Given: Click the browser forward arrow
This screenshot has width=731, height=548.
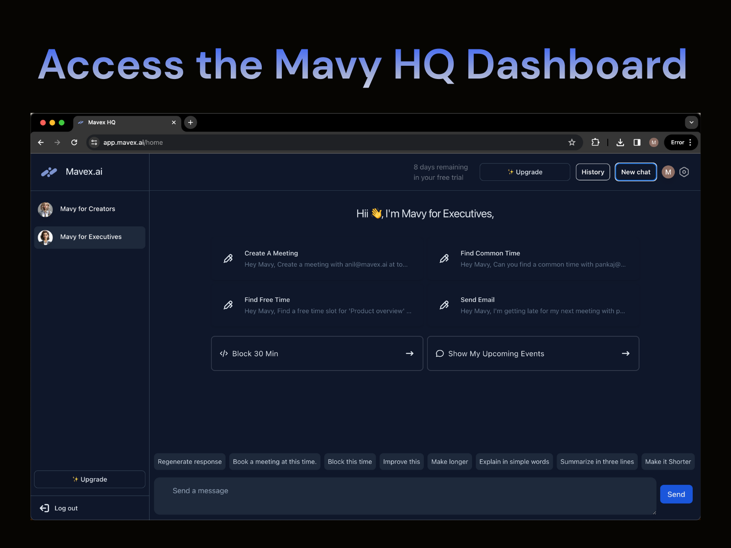Looking at the screenshot, I should [x=57, y=142].
